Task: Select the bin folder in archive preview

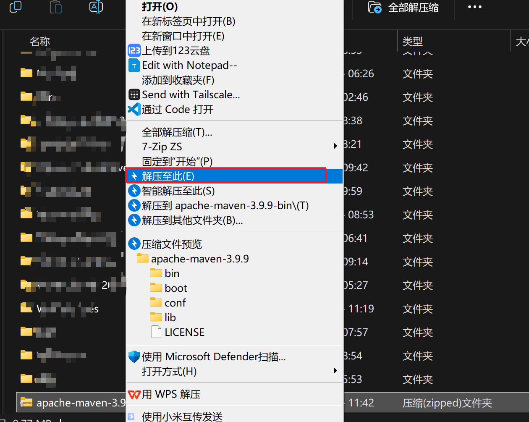Action: pos(172,274)
